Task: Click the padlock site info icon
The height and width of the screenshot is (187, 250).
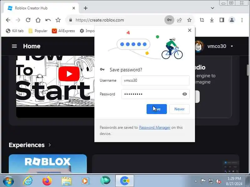Action: click(71, 20)
